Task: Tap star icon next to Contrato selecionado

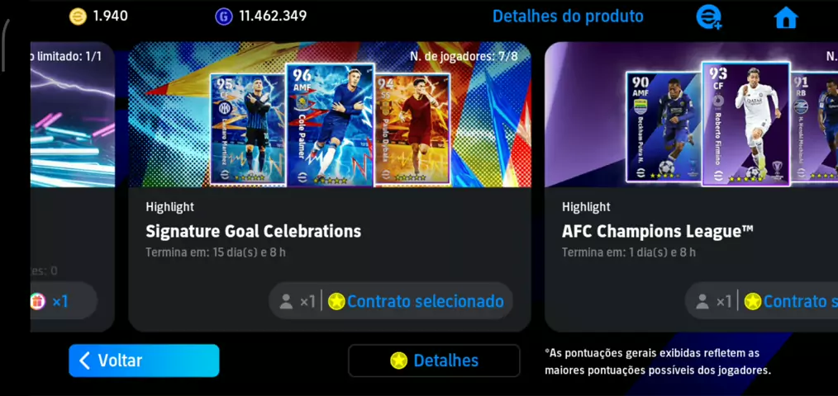Action: [336, 301]
